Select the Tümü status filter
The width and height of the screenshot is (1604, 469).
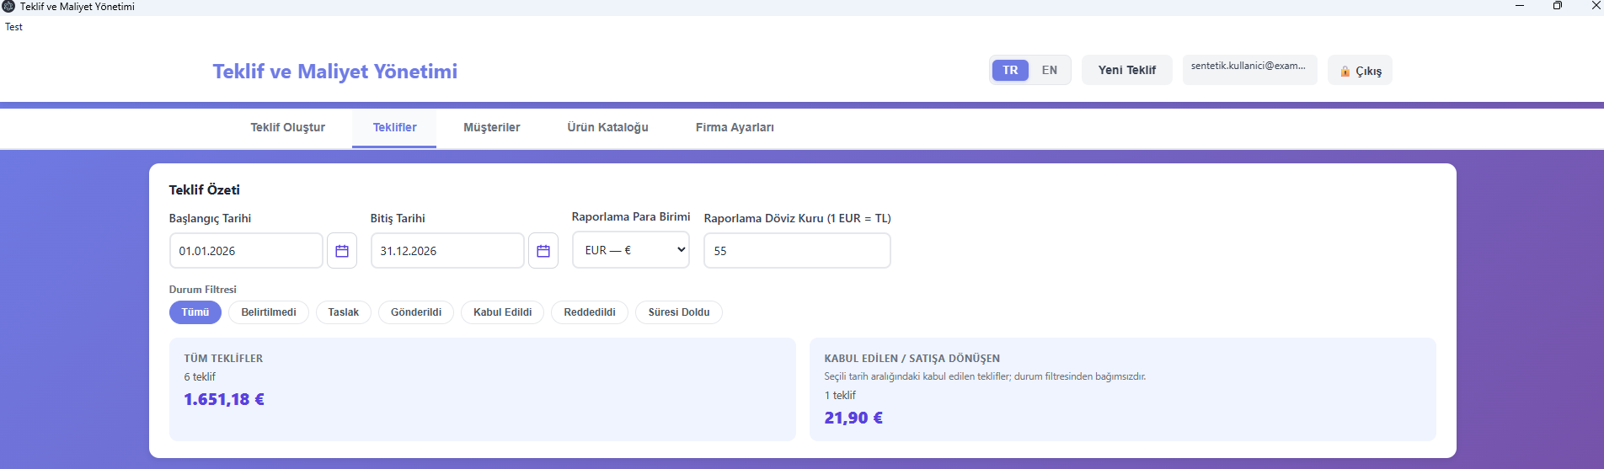pyautogui.click(x=195, y=312)
